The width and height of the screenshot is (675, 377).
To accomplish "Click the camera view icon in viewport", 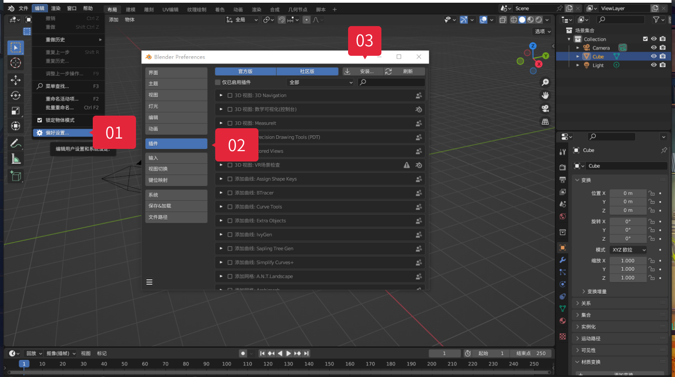I will [x=545, y=108].
